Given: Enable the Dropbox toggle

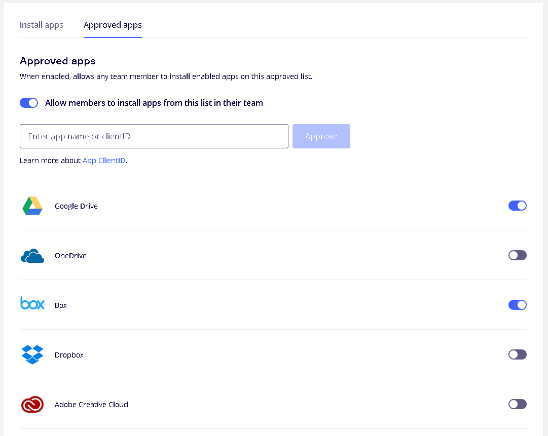Looking at the screenshot, I should [x=517, y=354].
